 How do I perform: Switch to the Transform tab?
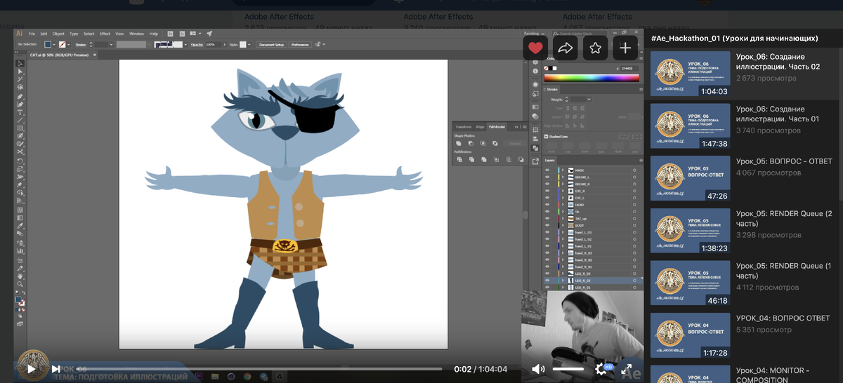click(464, 126)
